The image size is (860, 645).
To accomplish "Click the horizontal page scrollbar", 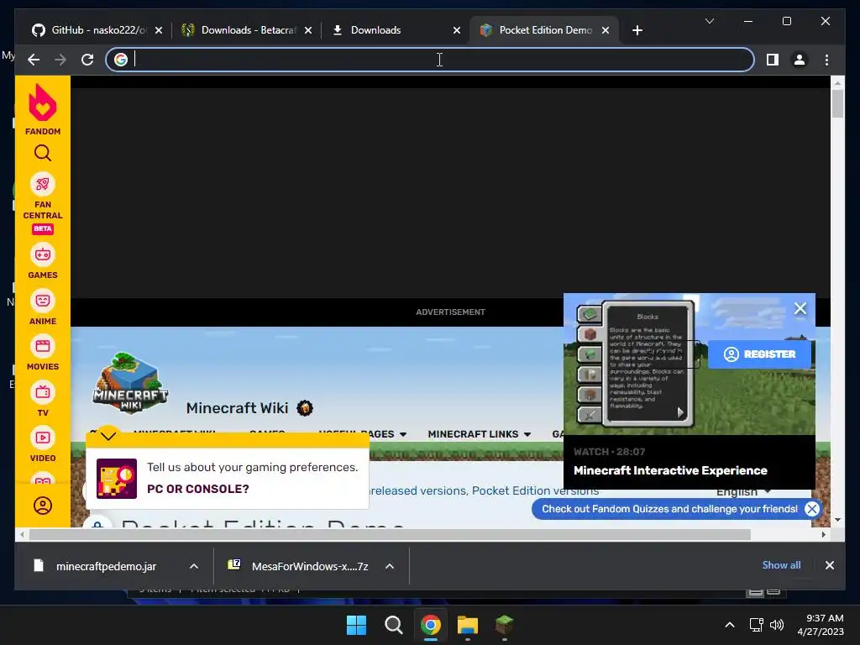I will click(390, 535).
